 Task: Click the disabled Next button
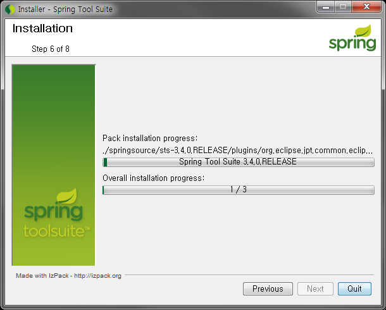(315, 288)
